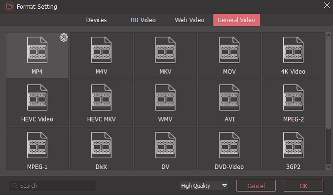The image size is (333, 195).
Task: Switch to the HD Video tab
Action: pyautogui.click(x=143, y=20)
